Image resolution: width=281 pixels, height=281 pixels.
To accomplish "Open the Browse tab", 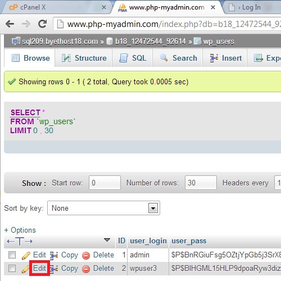I will point(29,58).
